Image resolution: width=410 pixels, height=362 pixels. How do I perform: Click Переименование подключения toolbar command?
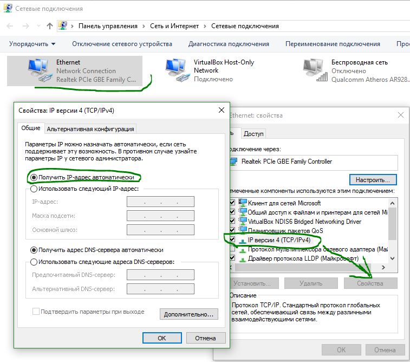(x=333, y=44)
